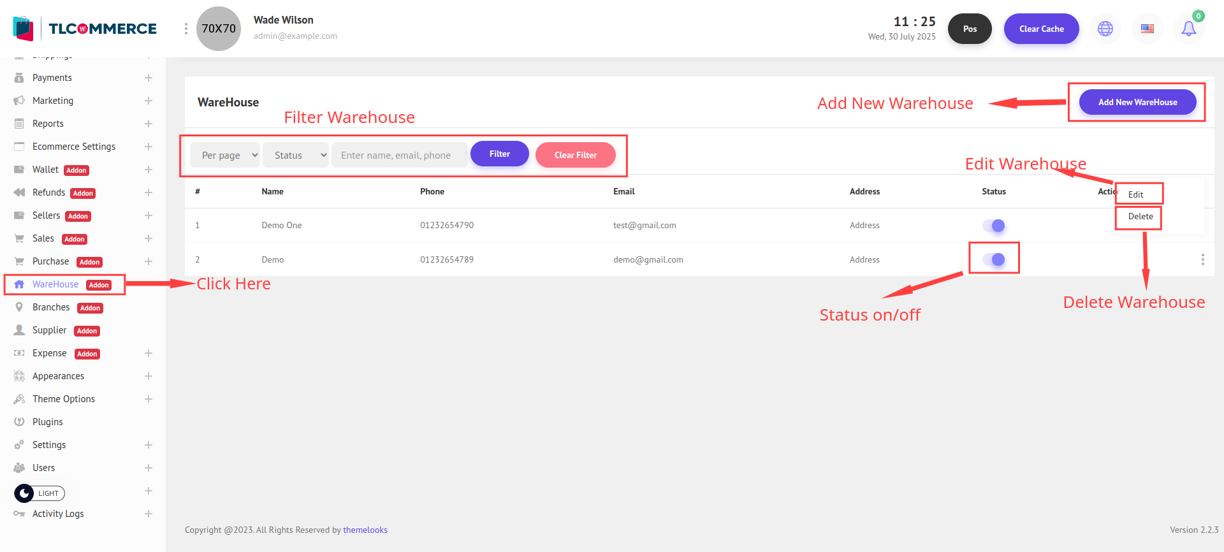Open the language globe icon
The width and height of the screenshot is (1224, 552).
tap(1105, 29)
